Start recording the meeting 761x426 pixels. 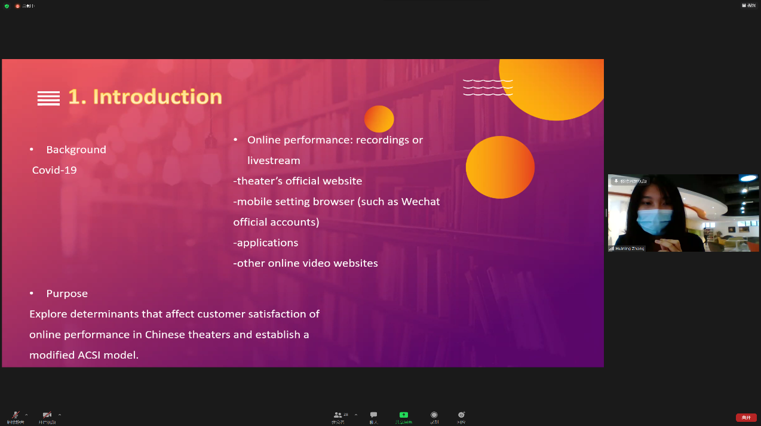(x=434, y=416)
